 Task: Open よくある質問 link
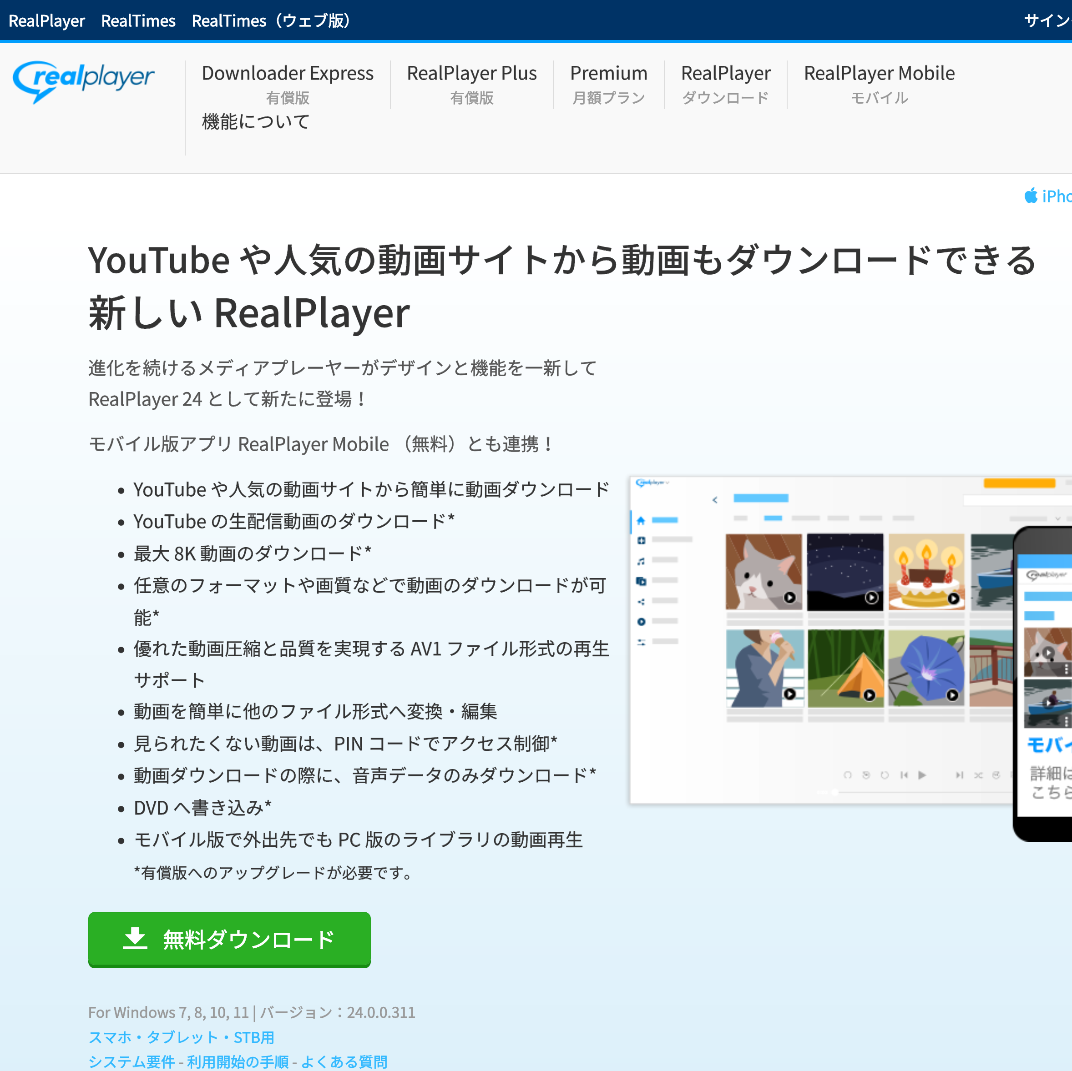[344, 1061]
